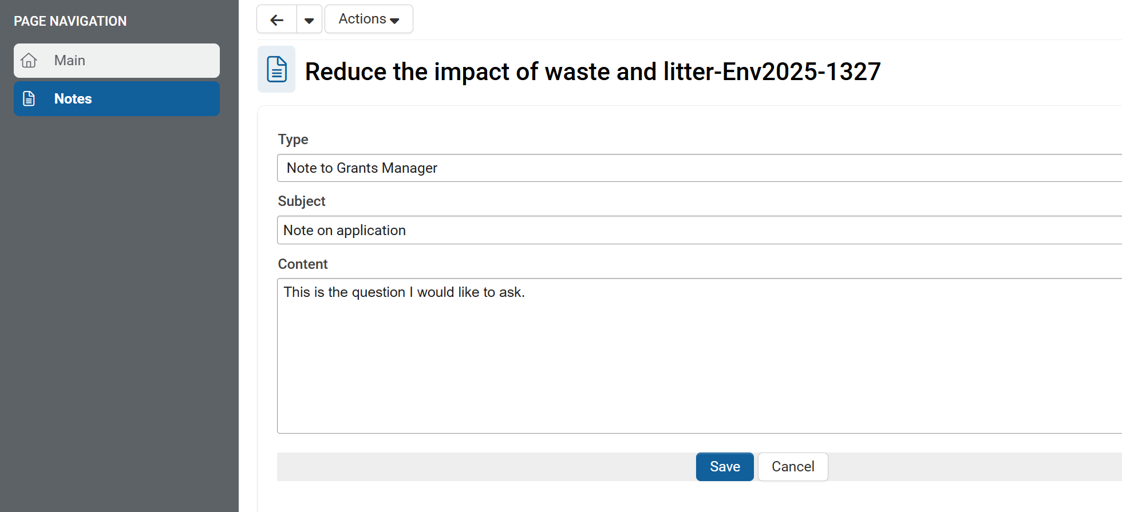
Task: Cancel editing the note
Action: [x=792, y=467]
